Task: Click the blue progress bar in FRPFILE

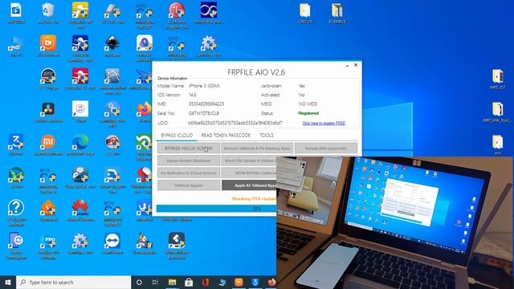Action: (216, 209)
